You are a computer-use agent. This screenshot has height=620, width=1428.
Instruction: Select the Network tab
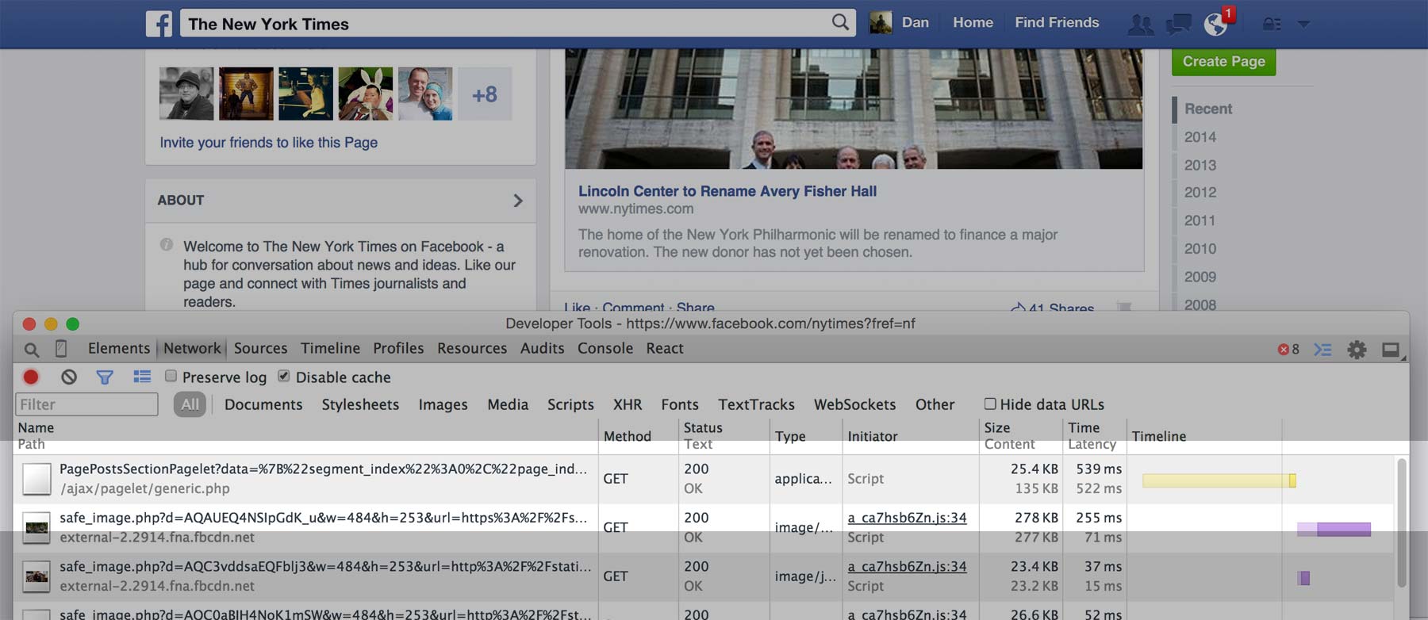coord(192,348)
